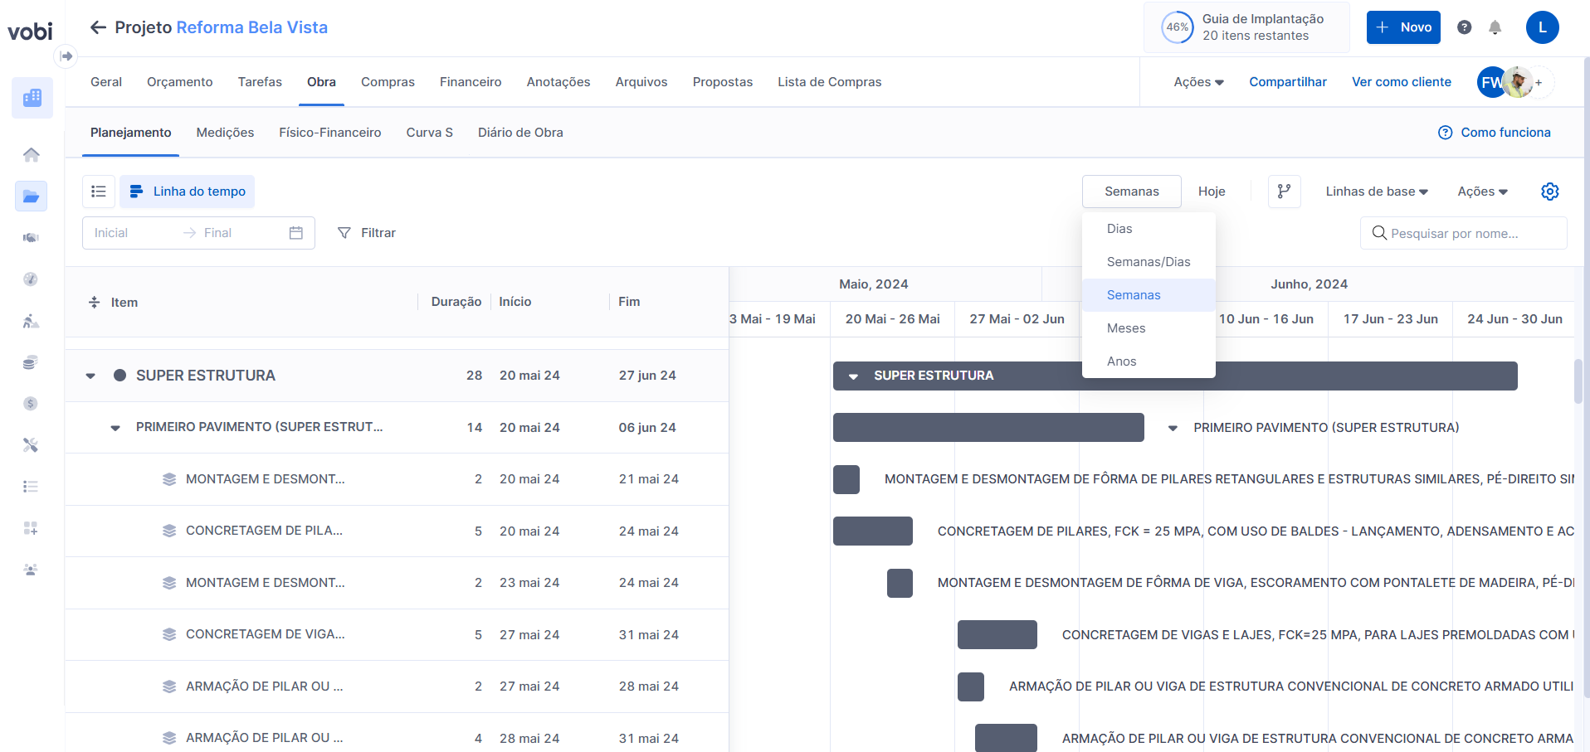Click the branch dependencies icon
Viewport: 1590px width, 752px height.
pos(1284,192)
